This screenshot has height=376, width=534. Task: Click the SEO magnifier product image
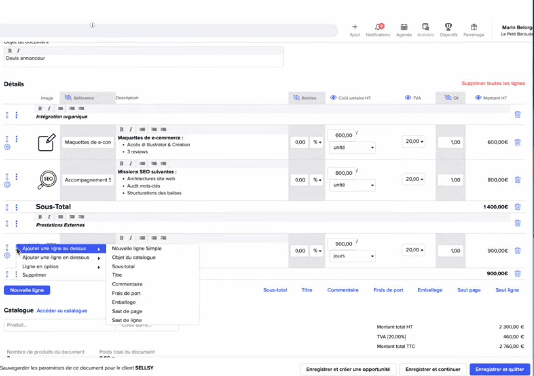pos(47,180)
